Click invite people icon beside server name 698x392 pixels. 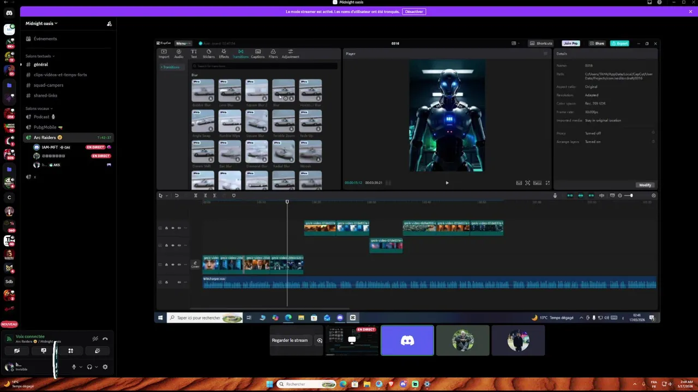109,23
